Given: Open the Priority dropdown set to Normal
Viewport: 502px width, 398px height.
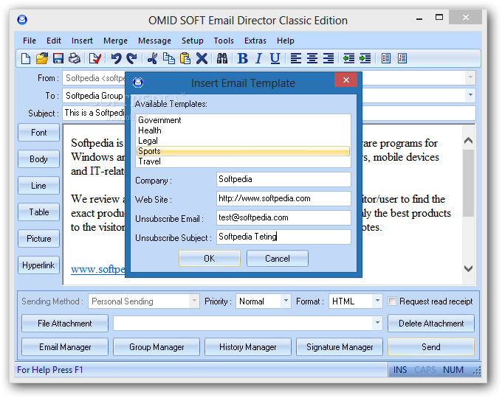Looking at the screenshot, I should coord(286,301).
